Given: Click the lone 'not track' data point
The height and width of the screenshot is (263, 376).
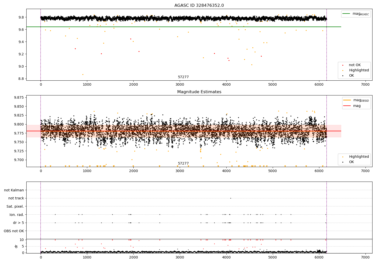Looking at the screenshot, I should click(x=231, y=198).
